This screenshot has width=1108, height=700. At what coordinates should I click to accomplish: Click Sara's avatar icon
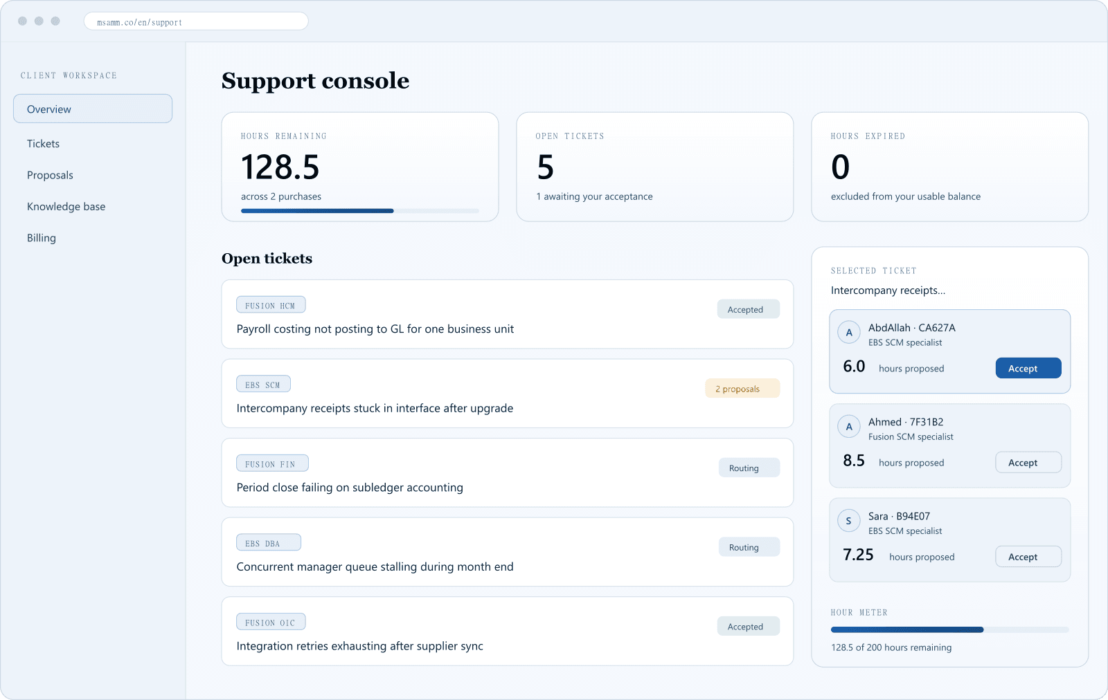pyautogui.click(x=849, y=521)
